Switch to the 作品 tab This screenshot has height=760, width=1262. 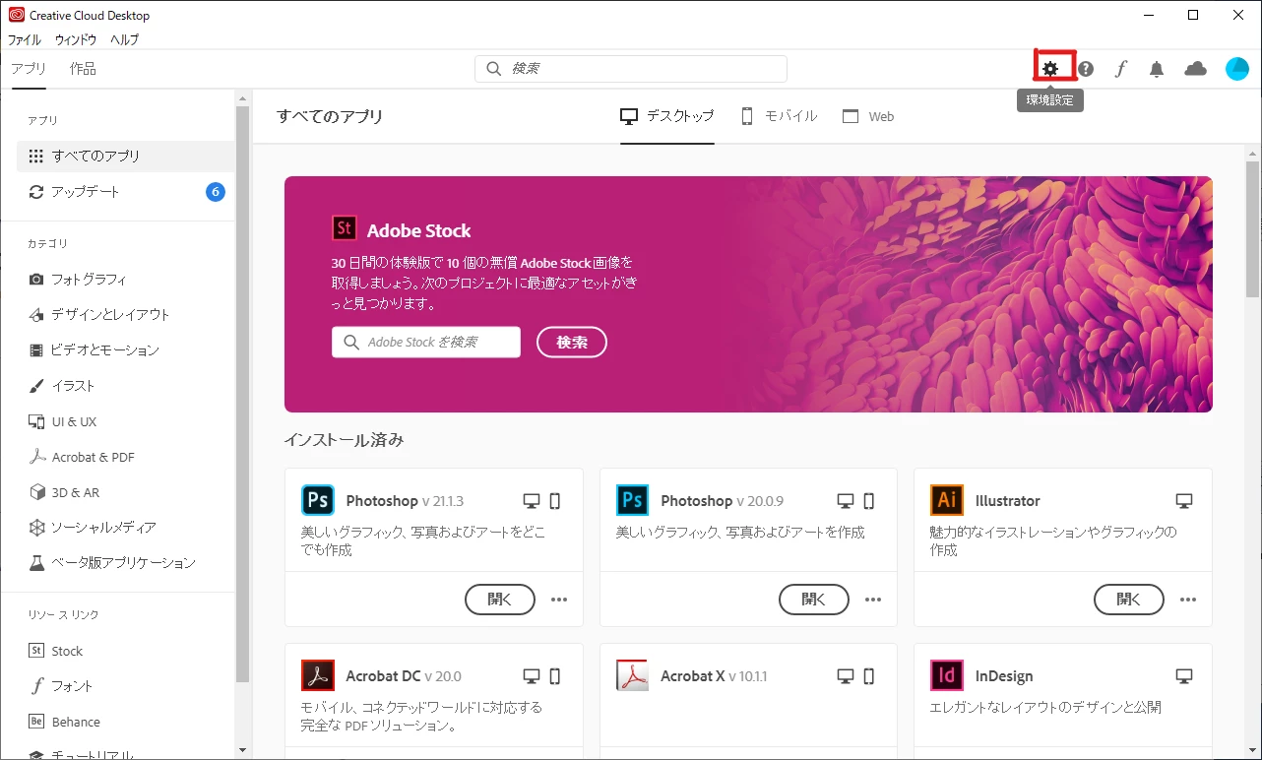tap(83, 69)
